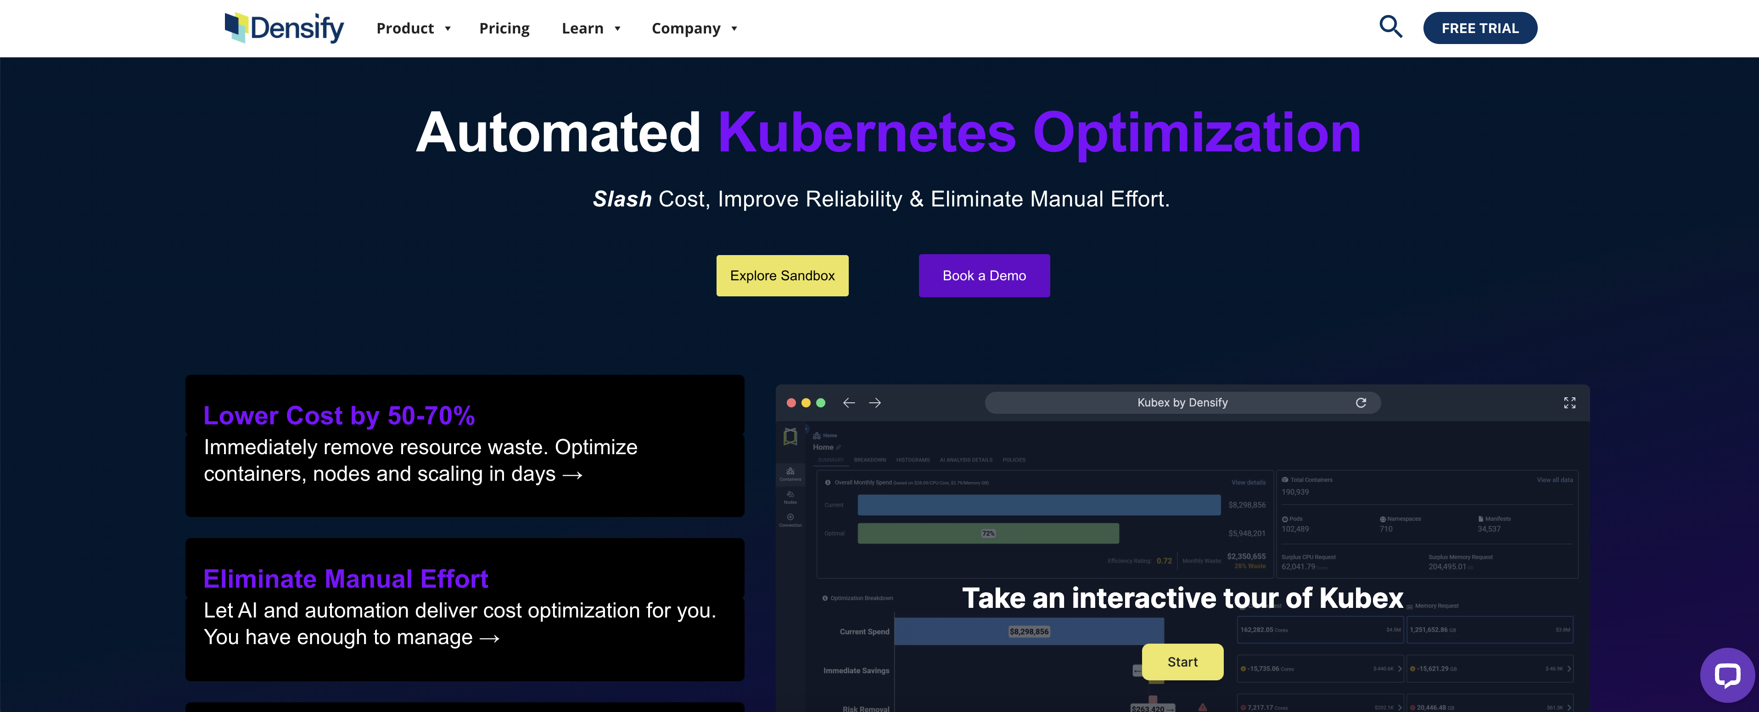Open Connection in the Kubex sidebar
The image size is (1759, 712).
(x=790, y=519)
